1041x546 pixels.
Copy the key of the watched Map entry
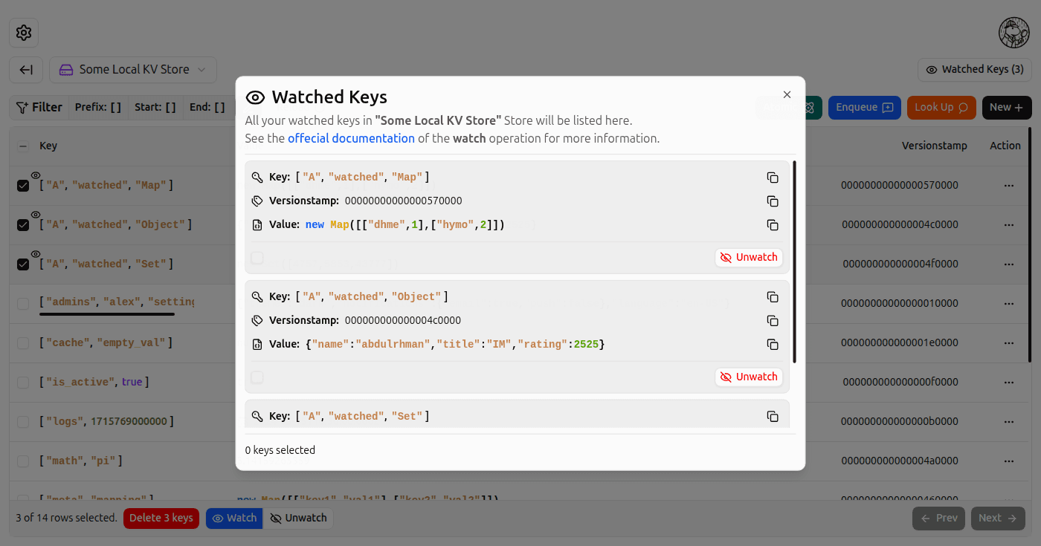click(x=773, y=178)
